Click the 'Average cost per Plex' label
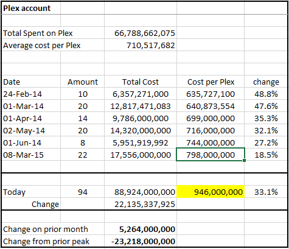The image size is (289, 249). coord(42,45)
